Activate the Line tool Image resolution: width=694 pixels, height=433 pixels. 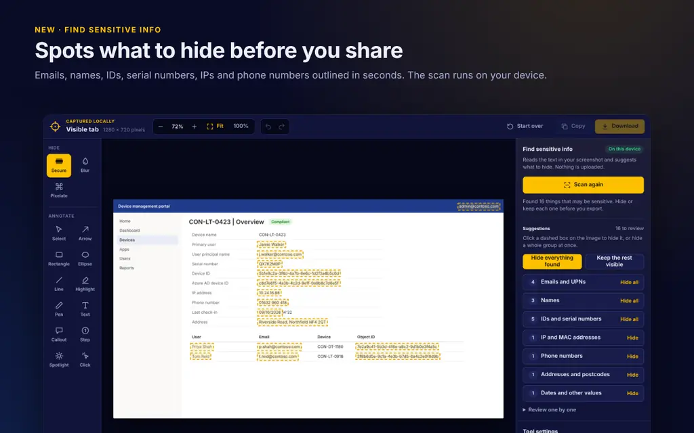coord(59,284)
